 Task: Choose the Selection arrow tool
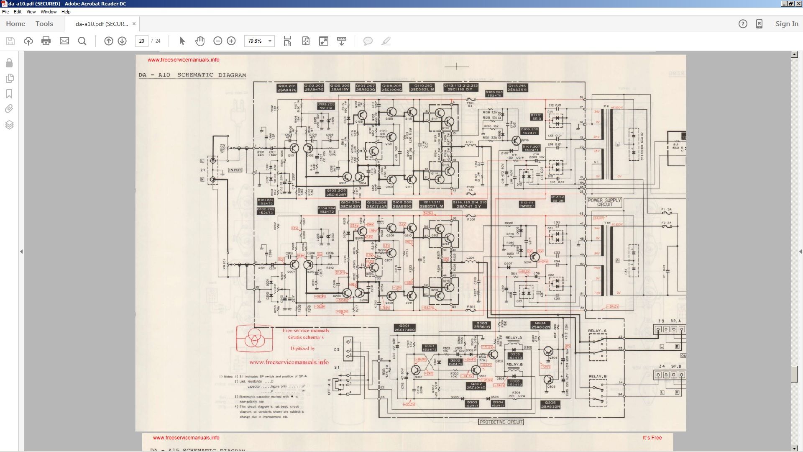click(182, 41)
